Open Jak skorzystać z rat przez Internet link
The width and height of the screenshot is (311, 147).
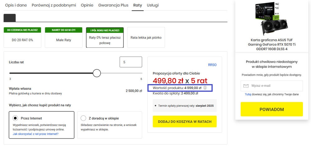35,134
